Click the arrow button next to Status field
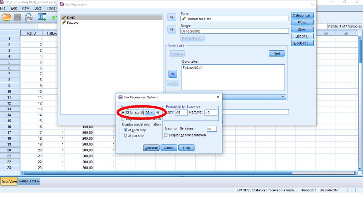The height and width of the screenshot is (203, 363). pyautogui.click(x=172, y=30)
